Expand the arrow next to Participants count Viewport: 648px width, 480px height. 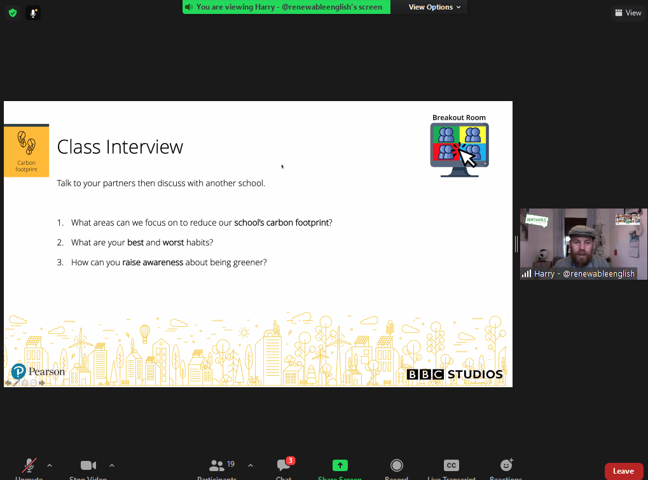tap(250, 465)
